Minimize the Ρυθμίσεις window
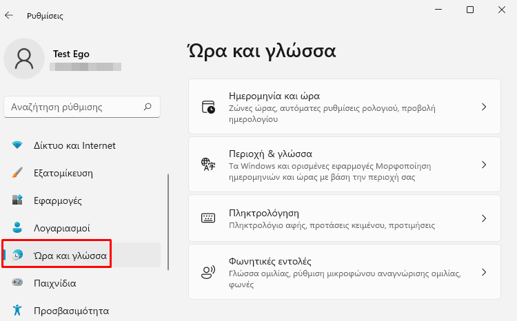 [438, 10]
